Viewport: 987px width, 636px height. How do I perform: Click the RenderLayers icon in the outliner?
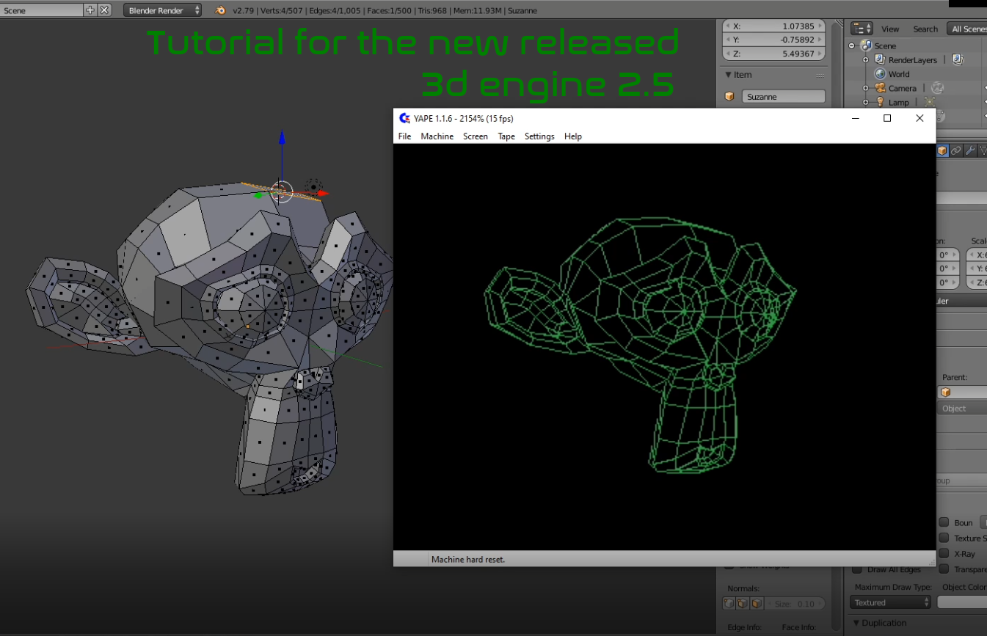[880, 59]
